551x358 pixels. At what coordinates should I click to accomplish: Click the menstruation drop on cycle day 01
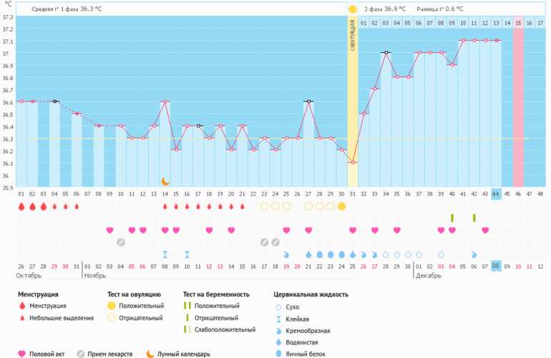(x=21, y=206)
